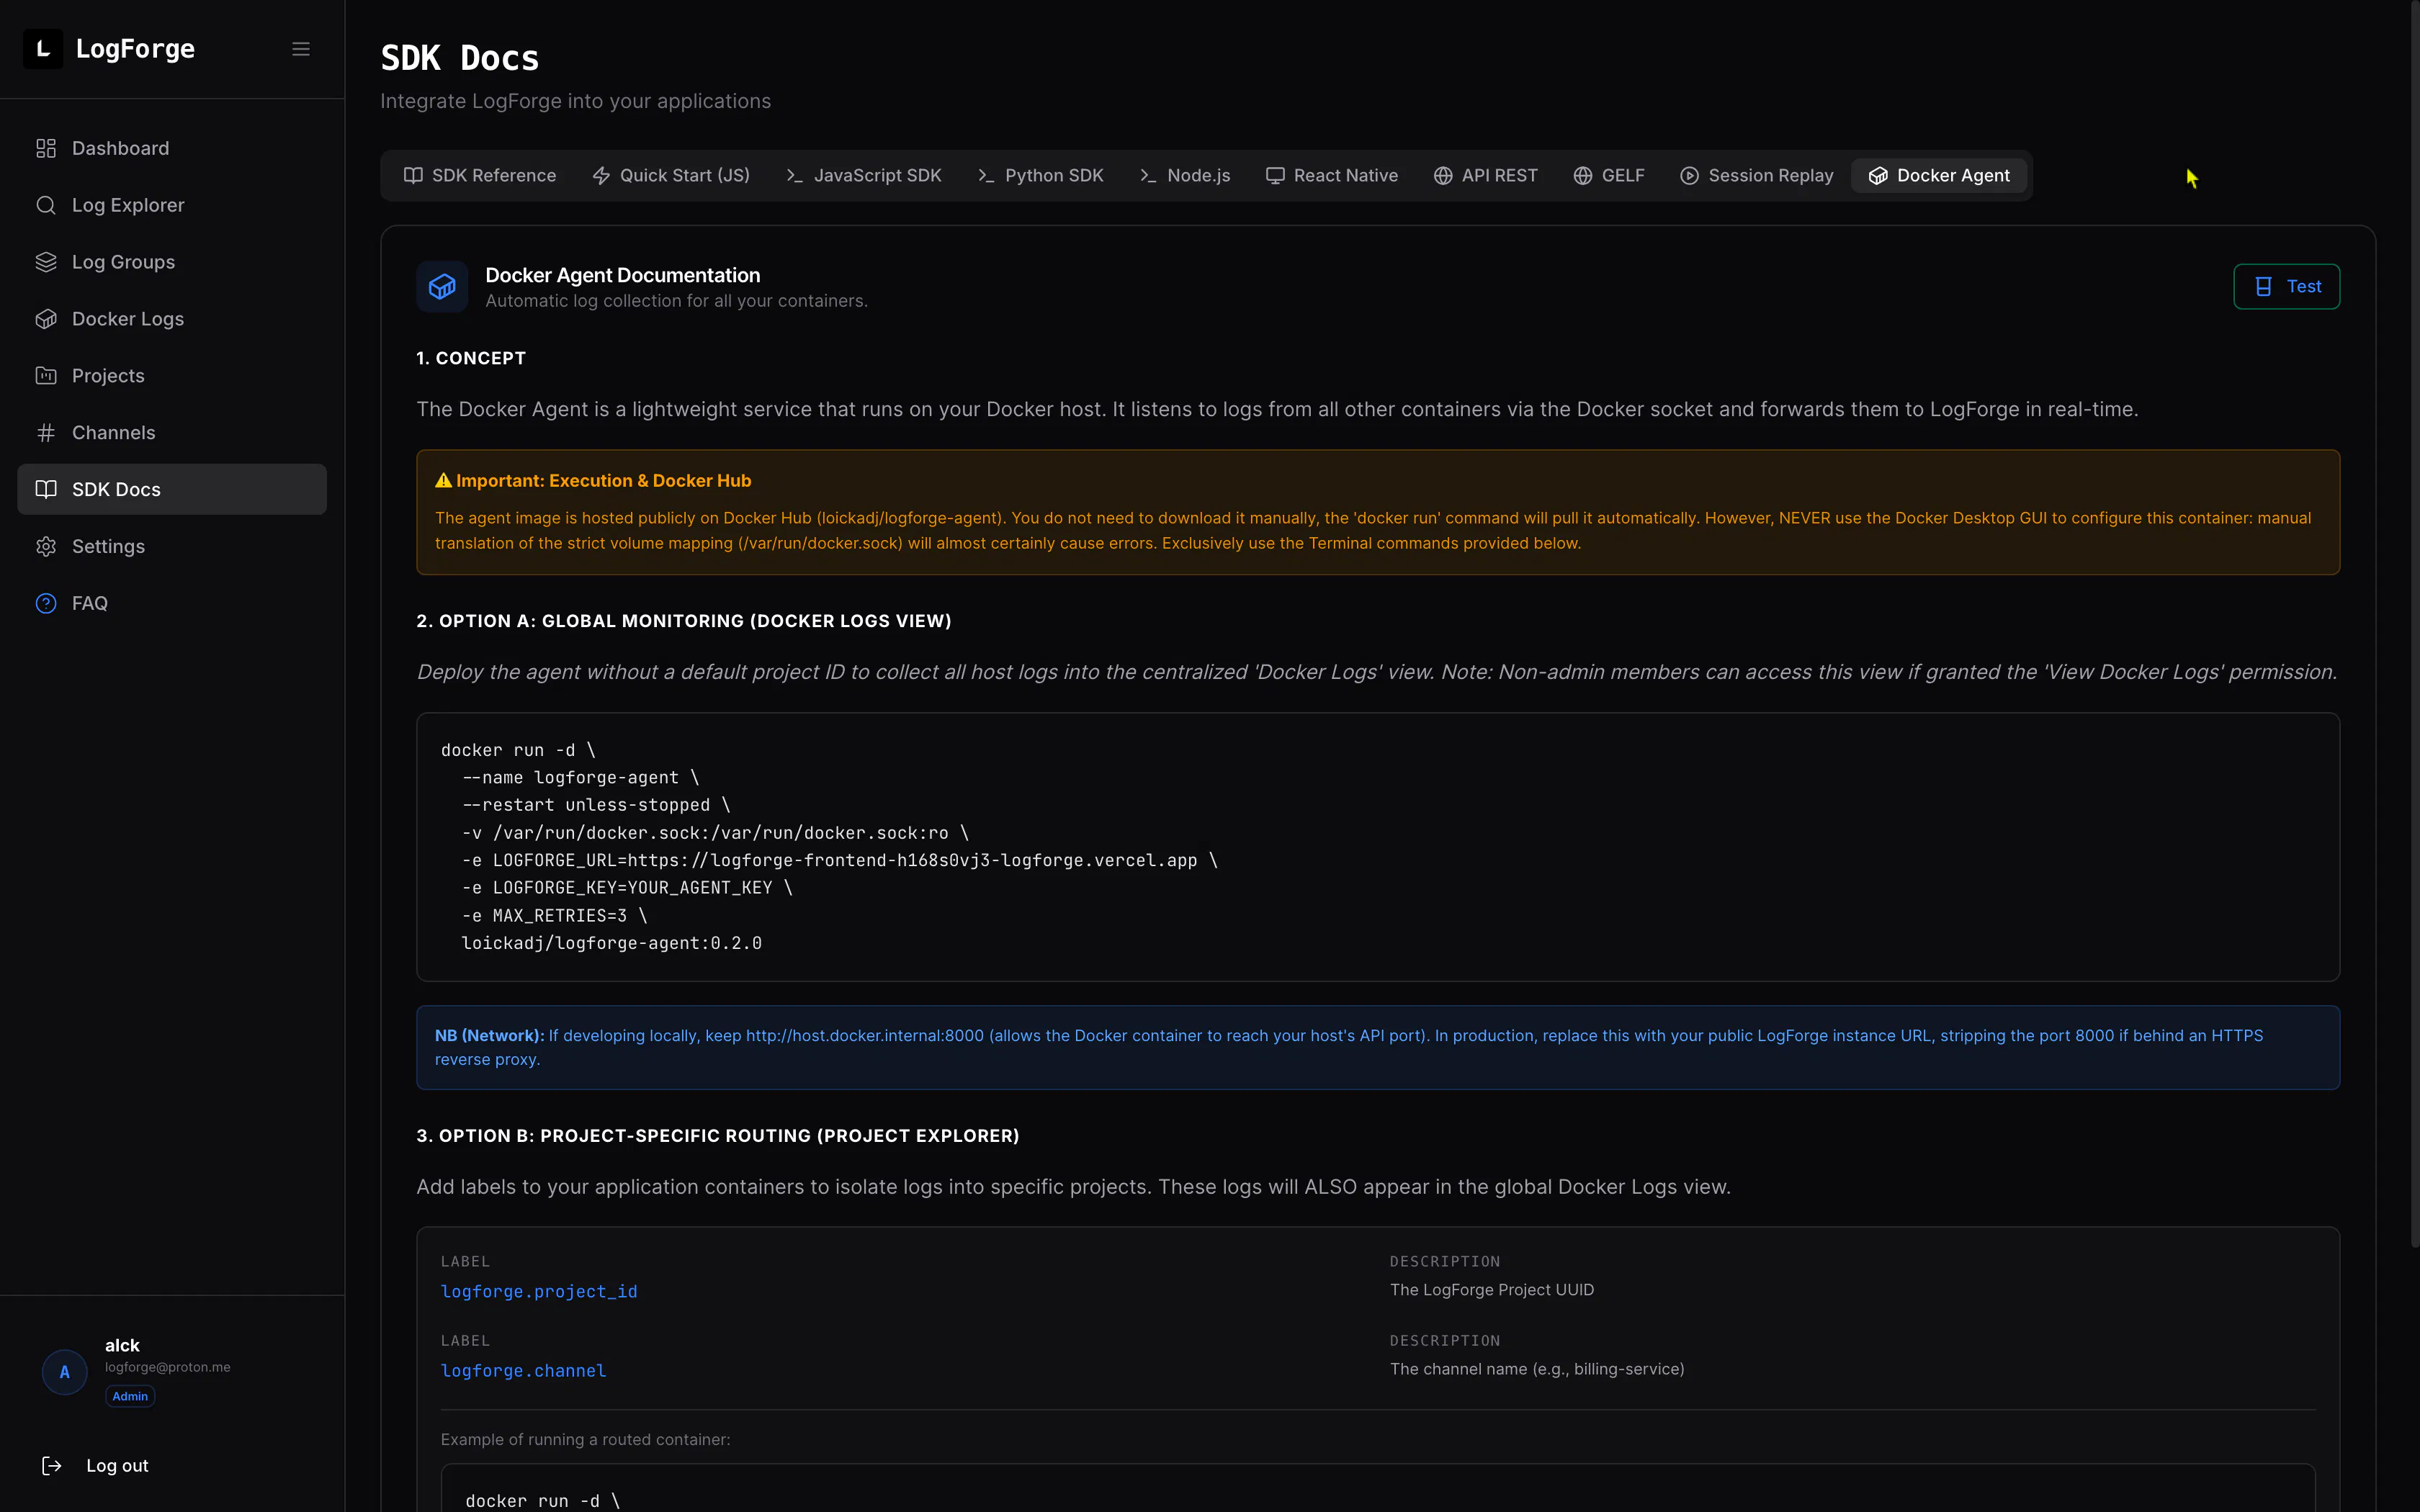Click the beaker icon on Test button

point(2263,287)
